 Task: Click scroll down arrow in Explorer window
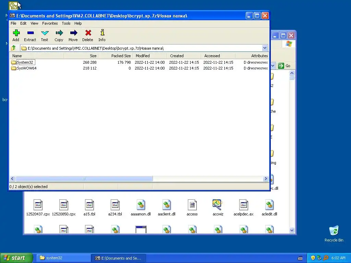pos(292,230)
